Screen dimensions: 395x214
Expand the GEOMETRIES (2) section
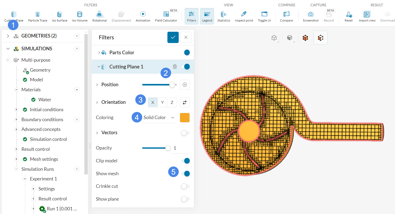tap(8, 36)
